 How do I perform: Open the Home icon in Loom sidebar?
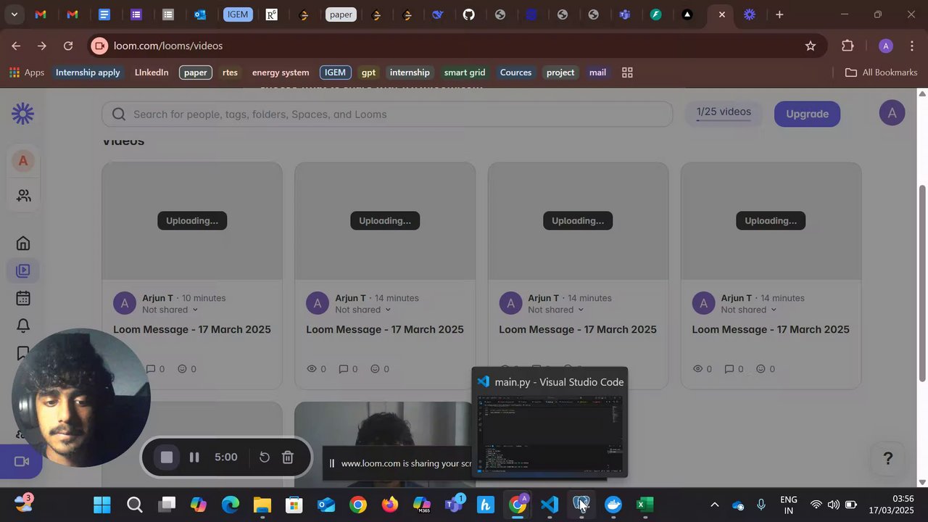(x=23, y=243)
